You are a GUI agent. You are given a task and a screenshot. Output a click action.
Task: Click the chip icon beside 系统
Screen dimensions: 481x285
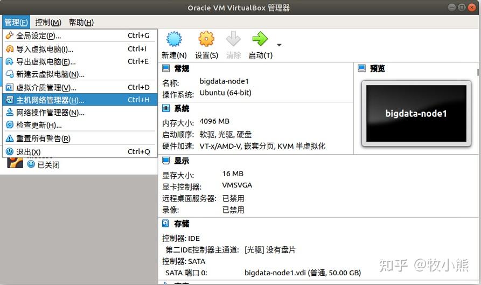(x=166, y=108)
